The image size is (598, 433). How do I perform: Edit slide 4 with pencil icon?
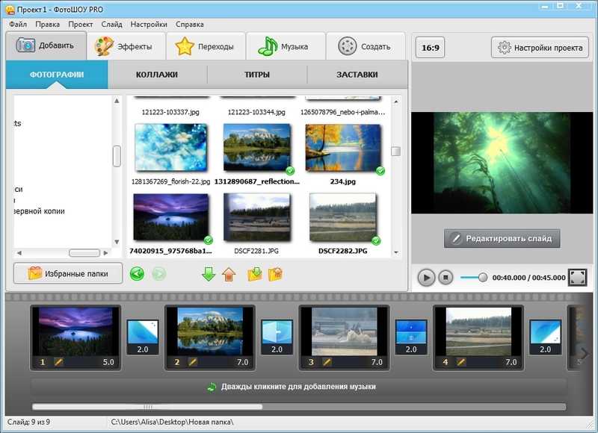[x=461, y=362]
